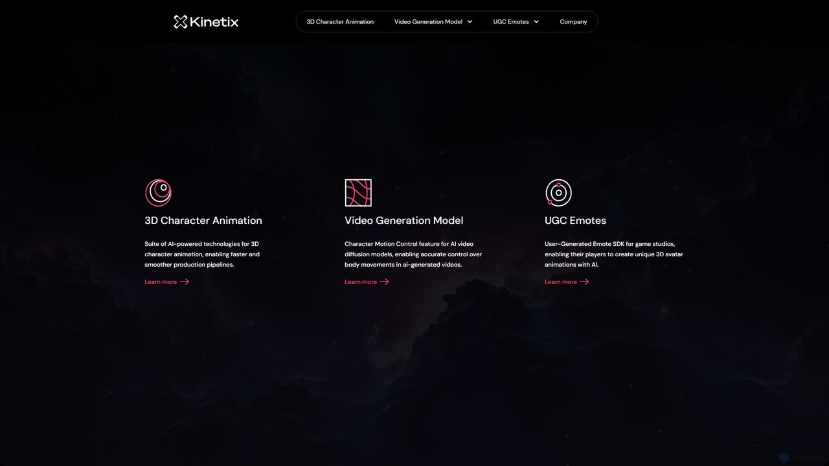Select the 3D Character Animation heading
Viewport: 829px width, 466px height.
pos(203,221)
